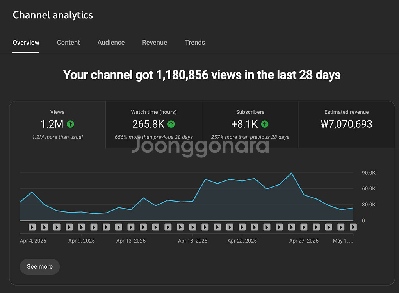Open the last video marker above May 1

(x=353, y=227)
